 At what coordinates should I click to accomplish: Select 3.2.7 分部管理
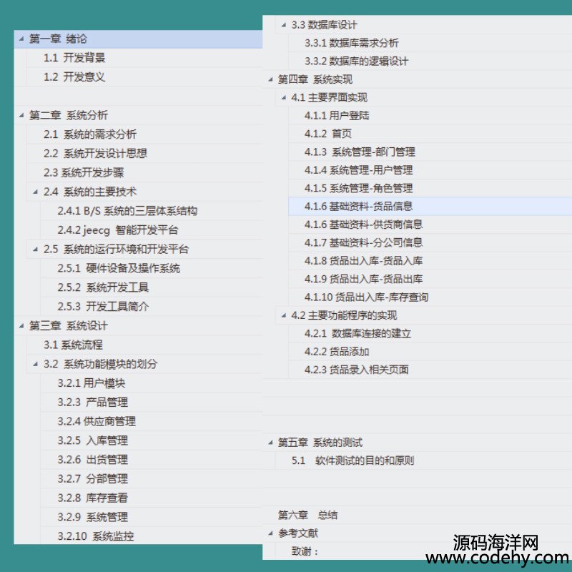pyautogui.click(x=93, y=479)
